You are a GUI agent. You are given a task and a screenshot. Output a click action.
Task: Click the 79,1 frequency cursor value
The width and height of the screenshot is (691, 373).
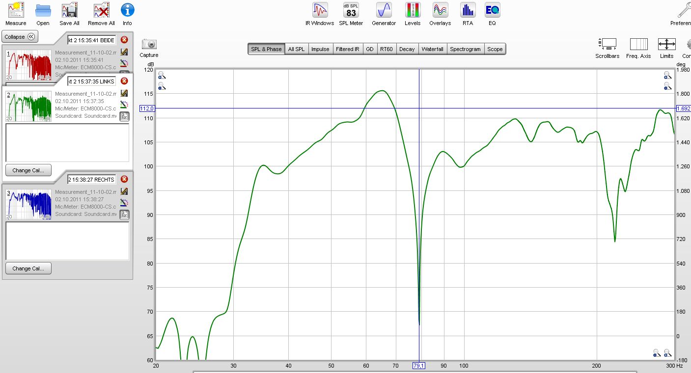pyautogui.click(x=419, y=365)
